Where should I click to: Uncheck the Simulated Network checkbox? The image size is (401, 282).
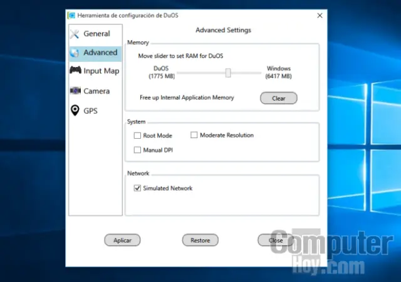click(x=137, y=188)
